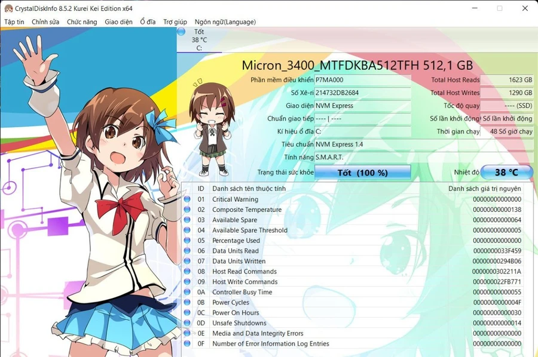Click the status orb for Power On Hours
Screen dimensions: 538x357
click(187, 312)
